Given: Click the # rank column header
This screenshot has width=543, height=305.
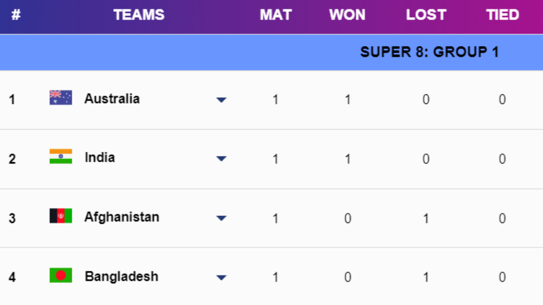Looking at the screenshot, I should pos(16,15).
